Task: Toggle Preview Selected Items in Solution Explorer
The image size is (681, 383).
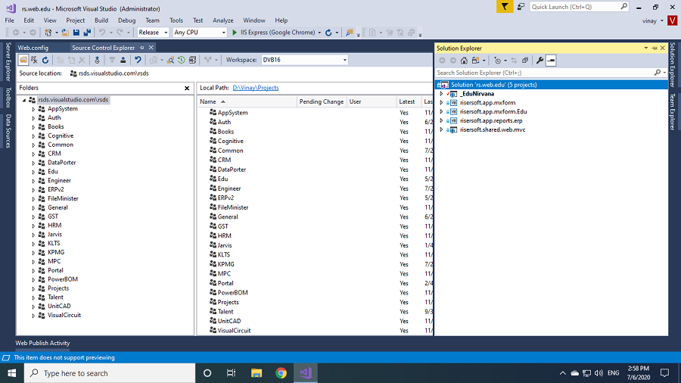Action: coord(551,61)
